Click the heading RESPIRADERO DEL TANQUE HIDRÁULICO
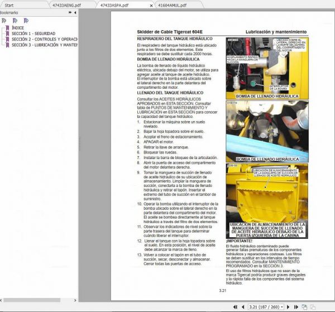 point(175,39)
